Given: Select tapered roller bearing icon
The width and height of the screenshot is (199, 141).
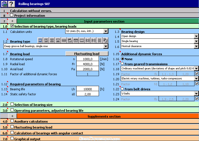Looking at the screenshot, I should (70, 40).
